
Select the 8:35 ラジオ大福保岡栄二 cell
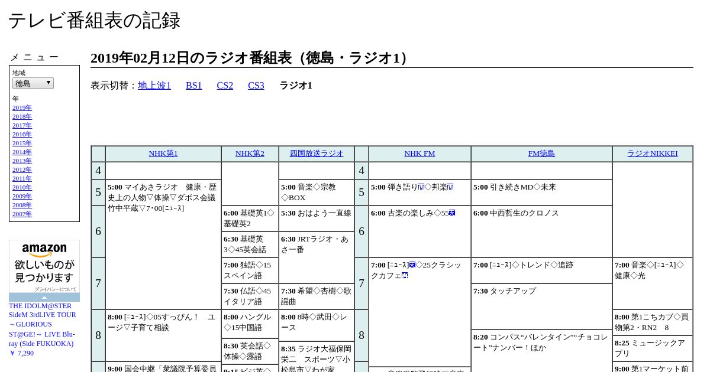pyautogui.click(x=317, y=357)
